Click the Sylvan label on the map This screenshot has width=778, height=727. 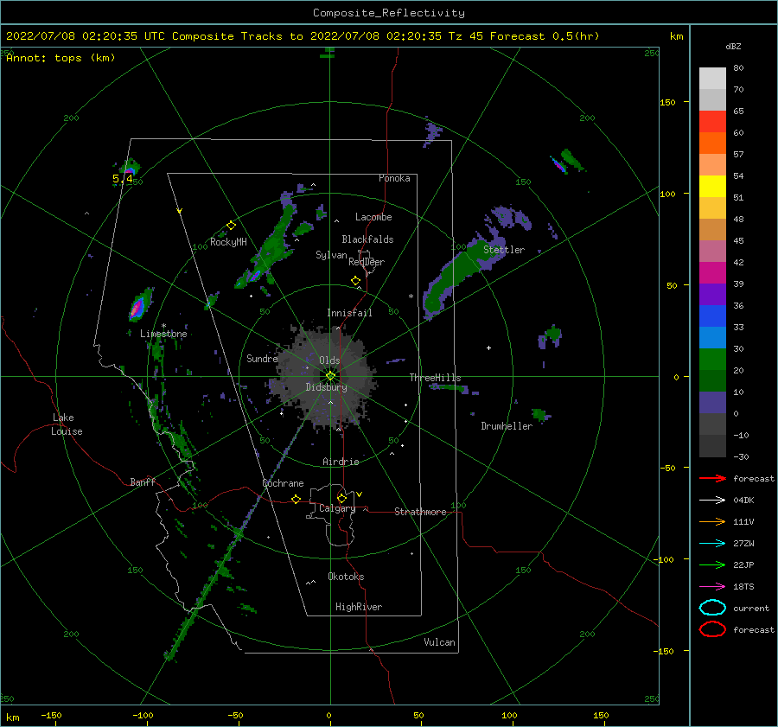coord(331,255)
